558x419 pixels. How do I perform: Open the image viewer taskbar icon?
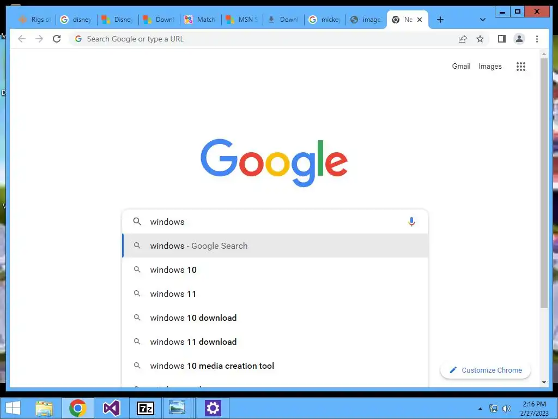point(177,408)
